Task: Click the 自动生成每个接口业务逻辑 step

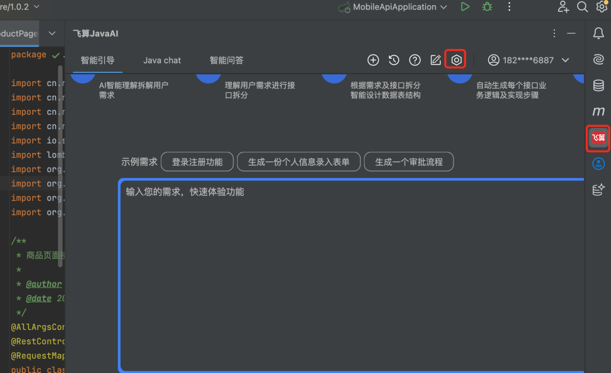Action: [x=511, y=90]
